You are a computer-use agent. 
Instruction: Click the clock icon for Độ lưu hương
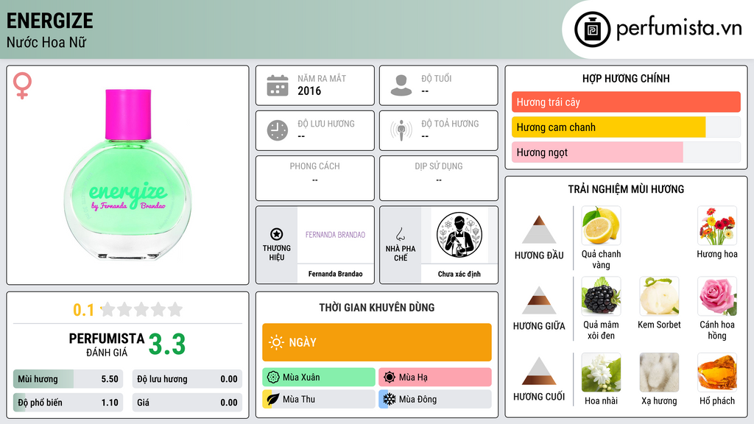tap(278, 130)
